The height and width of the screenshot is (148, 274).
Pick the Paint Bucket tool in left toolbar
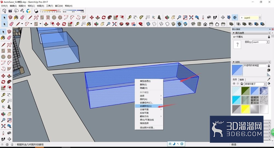pos(3,38)
